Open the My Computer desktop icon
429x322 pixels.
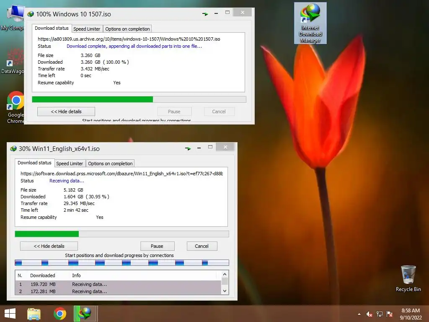pyautogui.click(x=12, y=18)
